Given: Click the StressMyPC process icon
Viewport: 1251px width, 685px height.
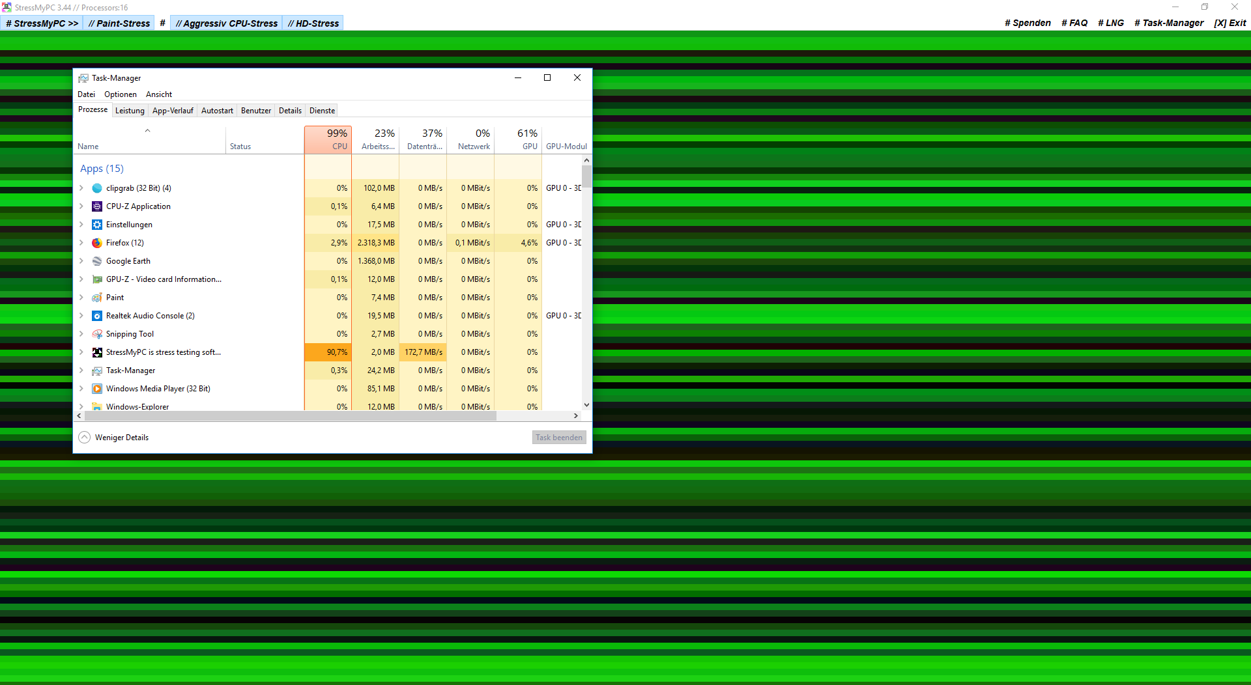Looking at the screenshot, I should (x=97, y=352).
